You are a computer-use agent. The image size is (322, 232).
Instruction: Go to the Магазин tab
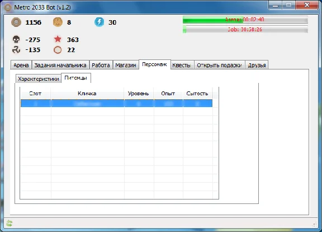tap(126, 65)
